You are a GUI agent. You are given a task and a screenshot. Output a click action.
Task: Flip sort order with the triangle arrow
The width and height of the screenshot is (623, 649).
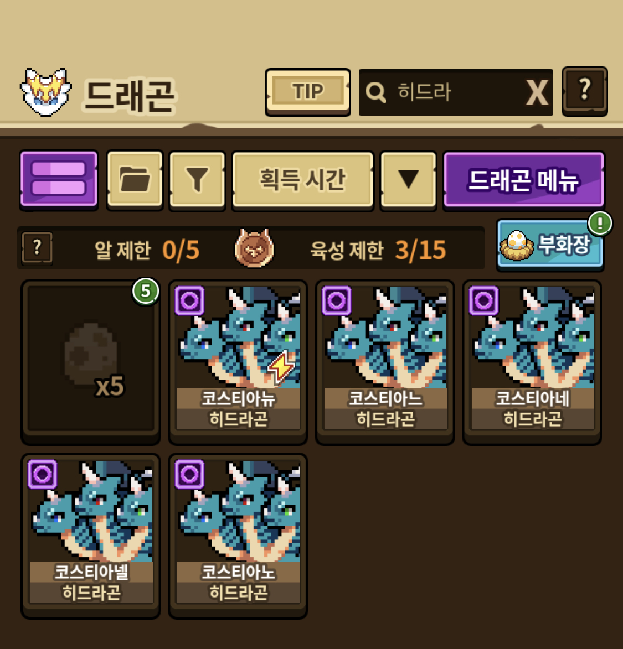[x=408, y=179]
